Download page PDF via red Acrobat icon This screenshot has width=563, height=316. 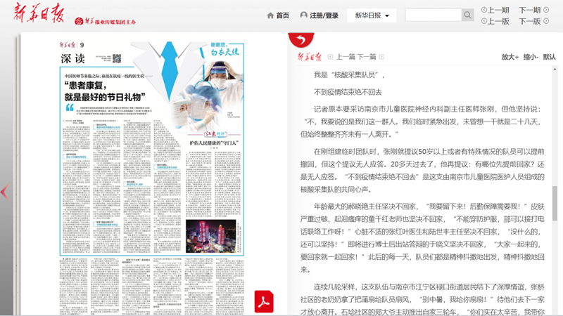264,301
